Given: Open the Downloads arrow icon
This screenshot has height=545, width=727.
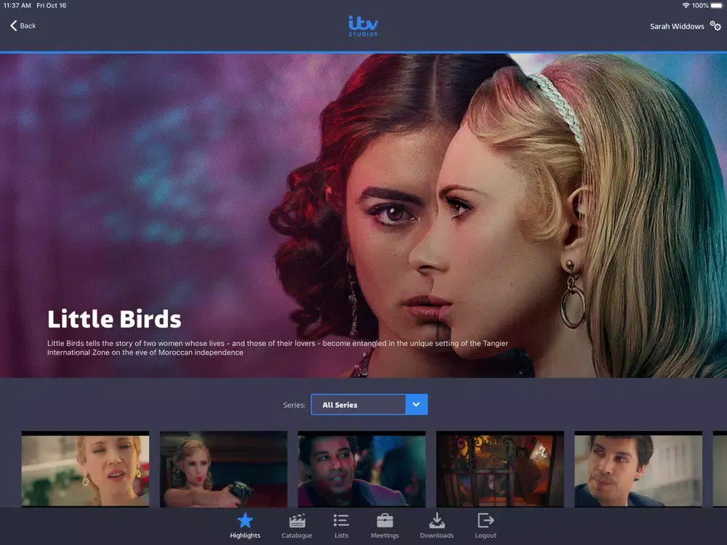Looking at the screenshot, I should point(437,520).
